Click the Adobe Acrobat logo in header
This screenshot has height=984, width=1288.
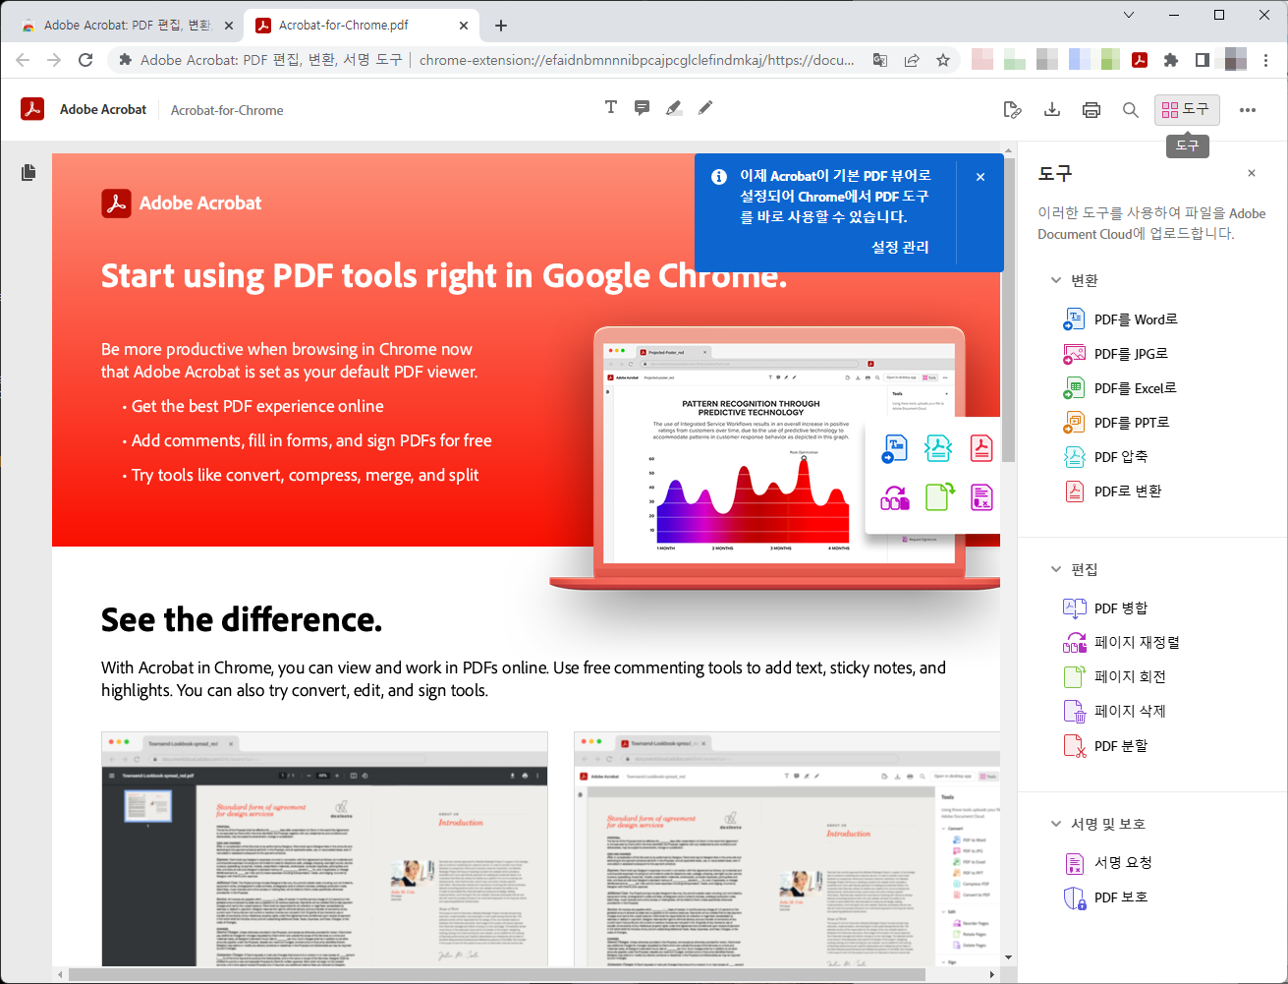pyautogui.click(x=32, y=109)
